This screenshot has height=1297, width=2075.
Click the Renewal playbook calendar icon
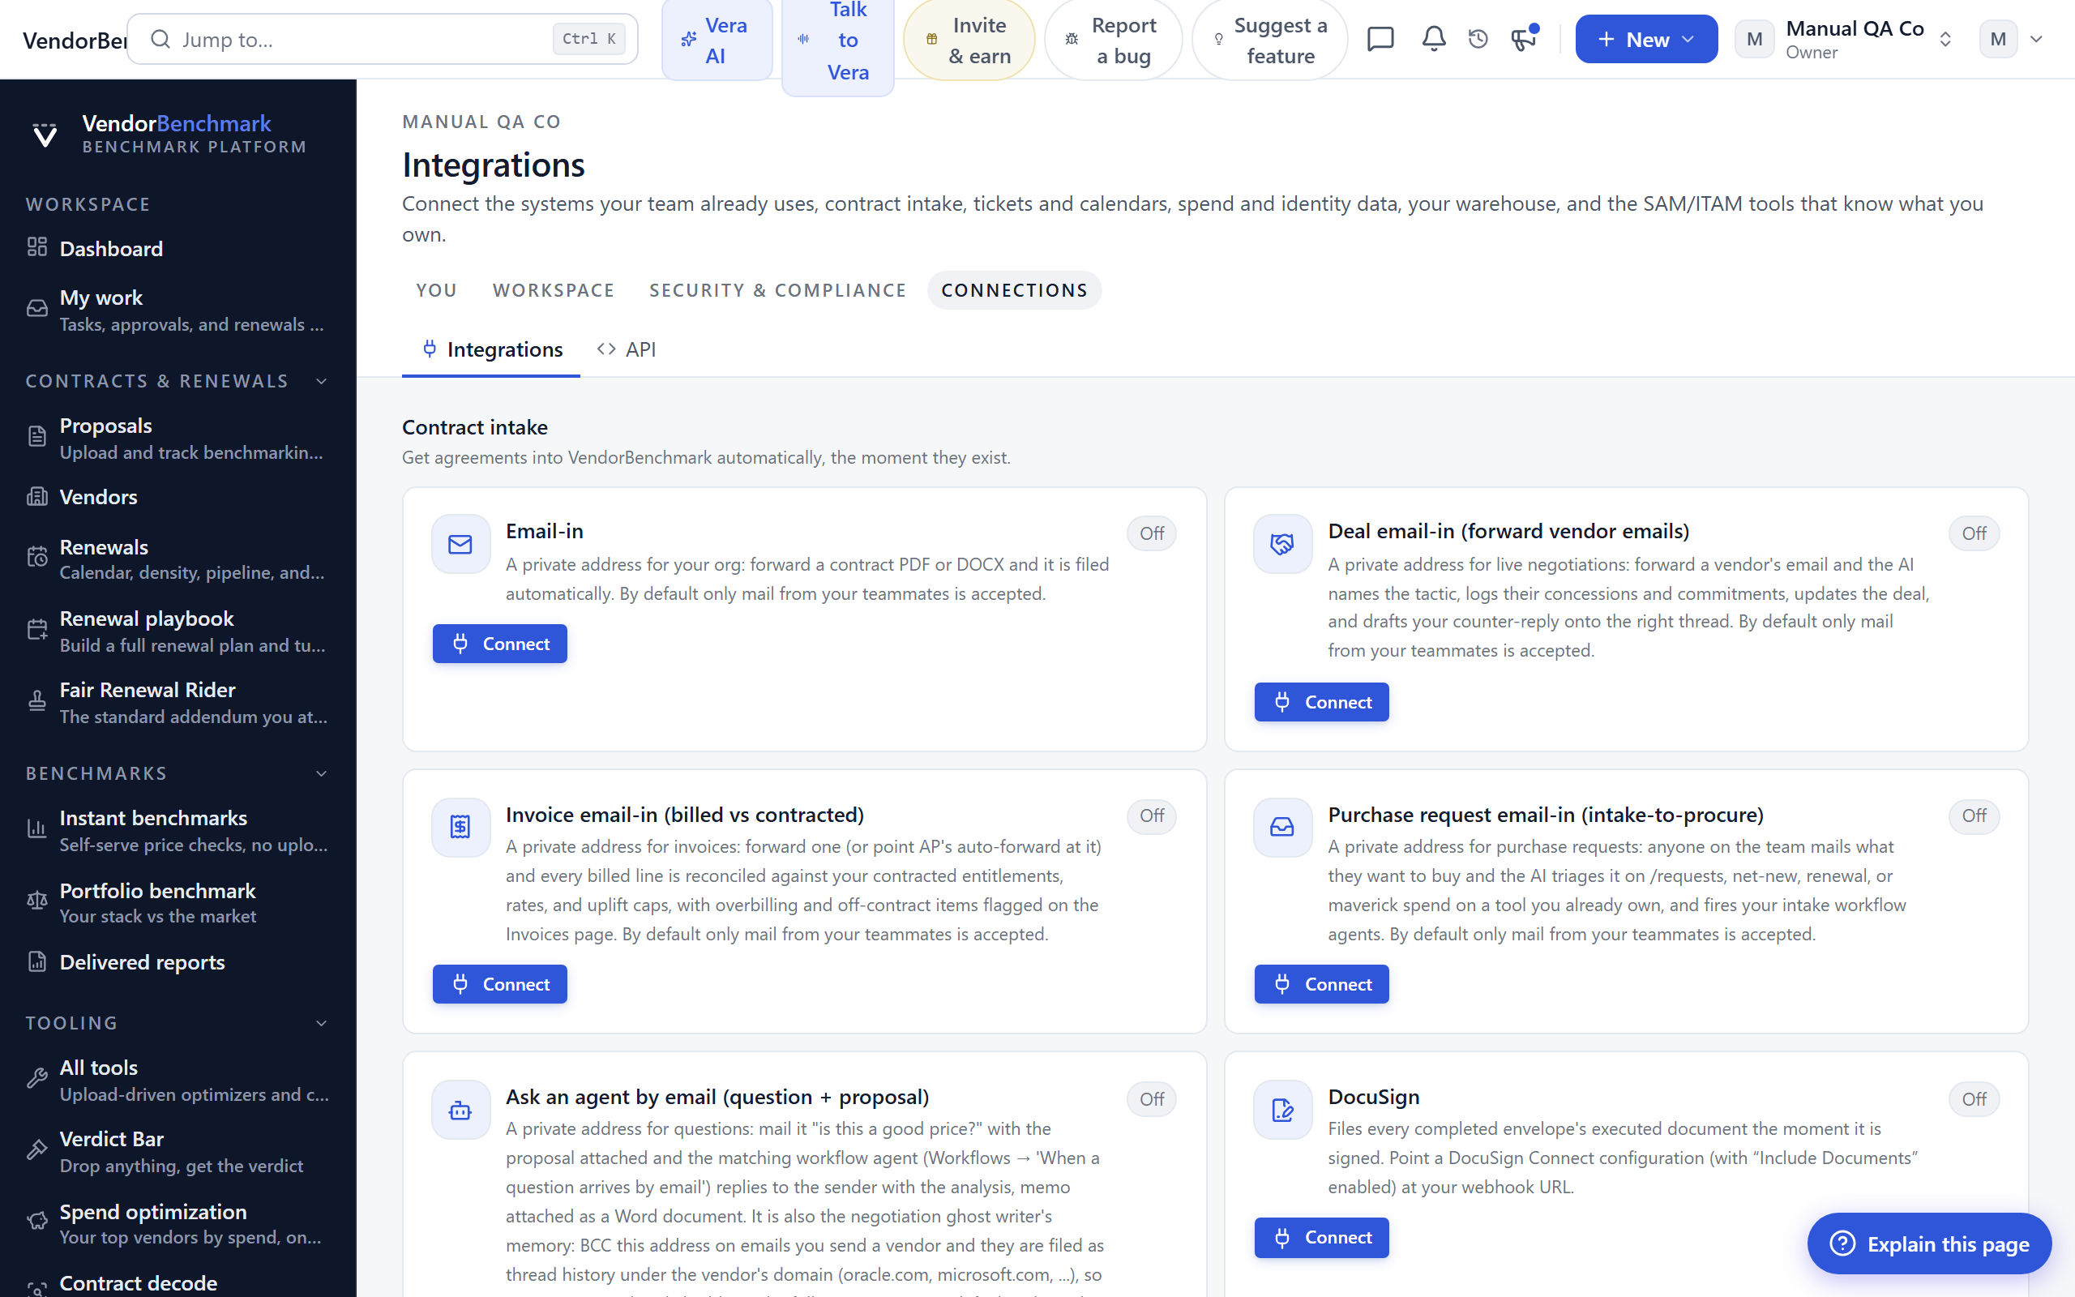coord(36,630)
